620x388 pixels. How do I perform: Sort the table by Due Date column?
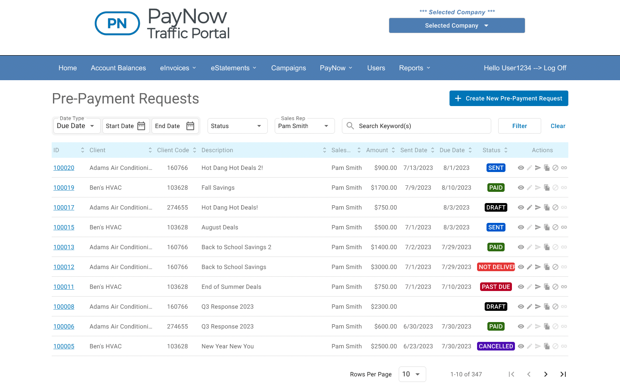[470, 150]
